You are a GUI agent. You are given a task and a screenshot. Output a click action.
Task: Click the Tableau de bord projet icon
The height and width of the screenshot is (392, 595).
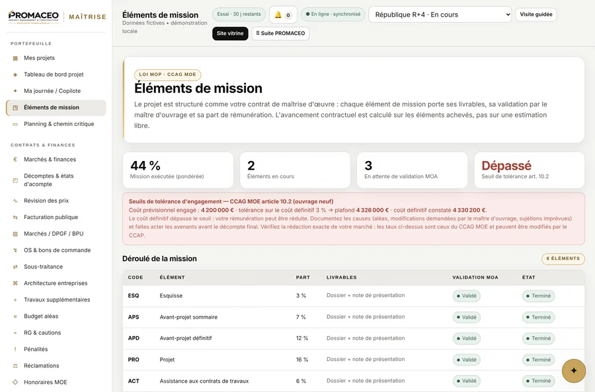point(15,75)
